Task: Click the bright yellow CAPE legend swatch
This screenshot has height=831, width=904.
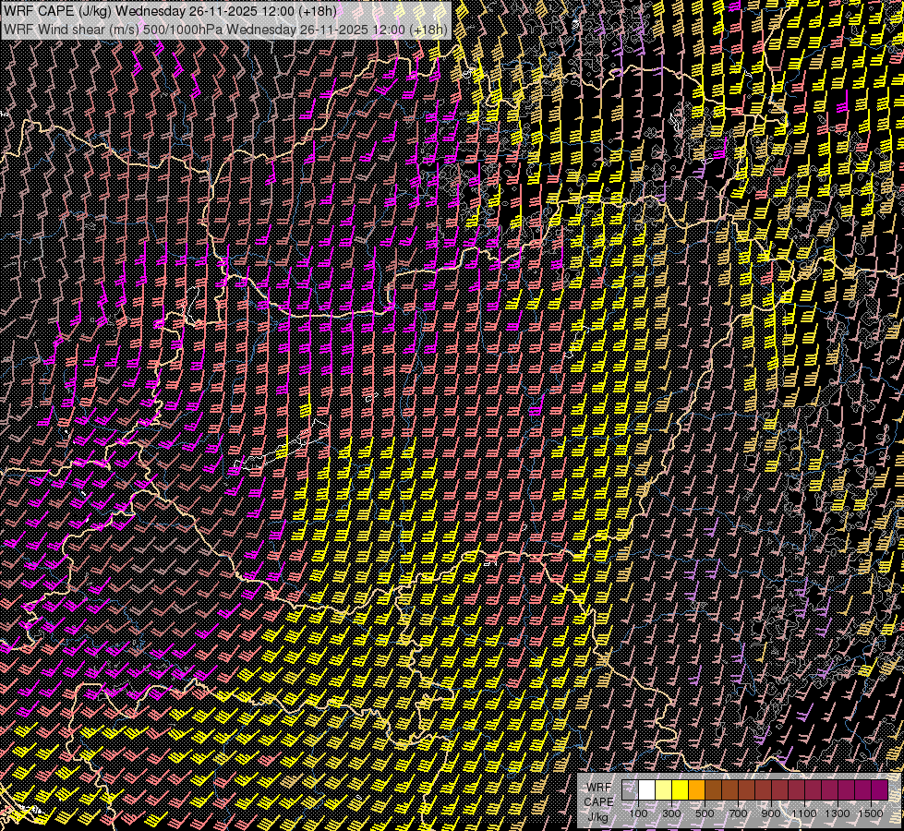Action: pos(681,790)
